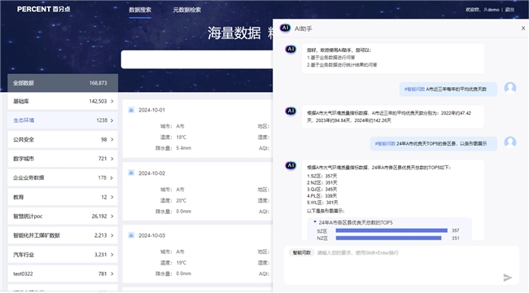Screen dimensions: 529x293
Task: Open the 元数据检索 tab
Action: pos(187,10)
